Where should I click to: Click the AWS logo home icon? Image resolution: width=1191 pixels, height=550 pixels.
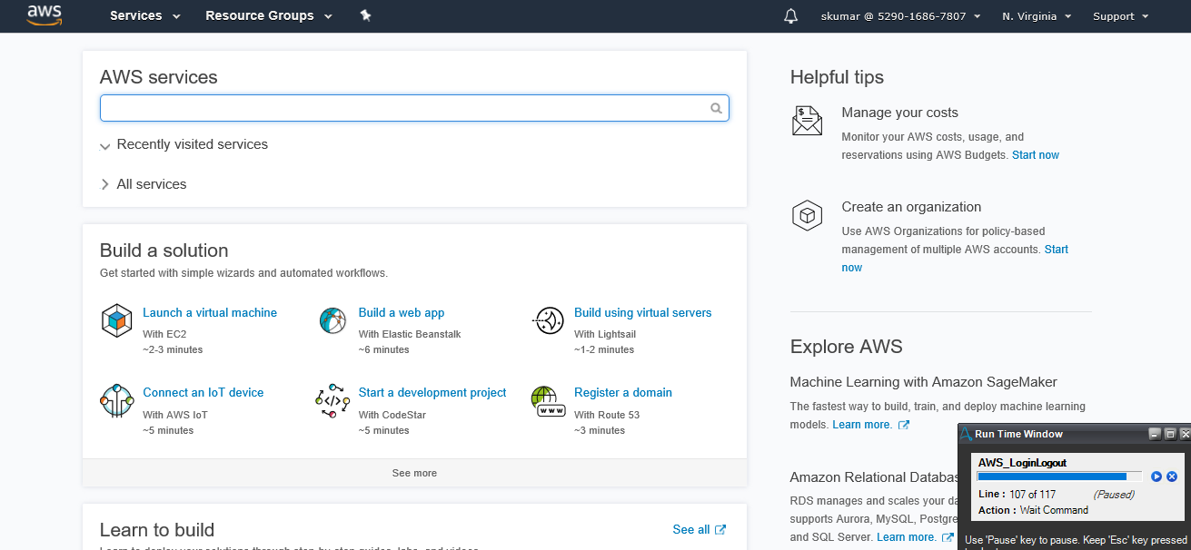click(45, 15)
